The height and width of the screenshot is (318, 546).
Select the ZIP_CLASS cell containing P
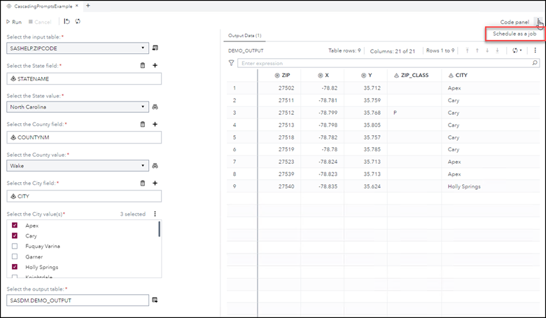(414, 113)
